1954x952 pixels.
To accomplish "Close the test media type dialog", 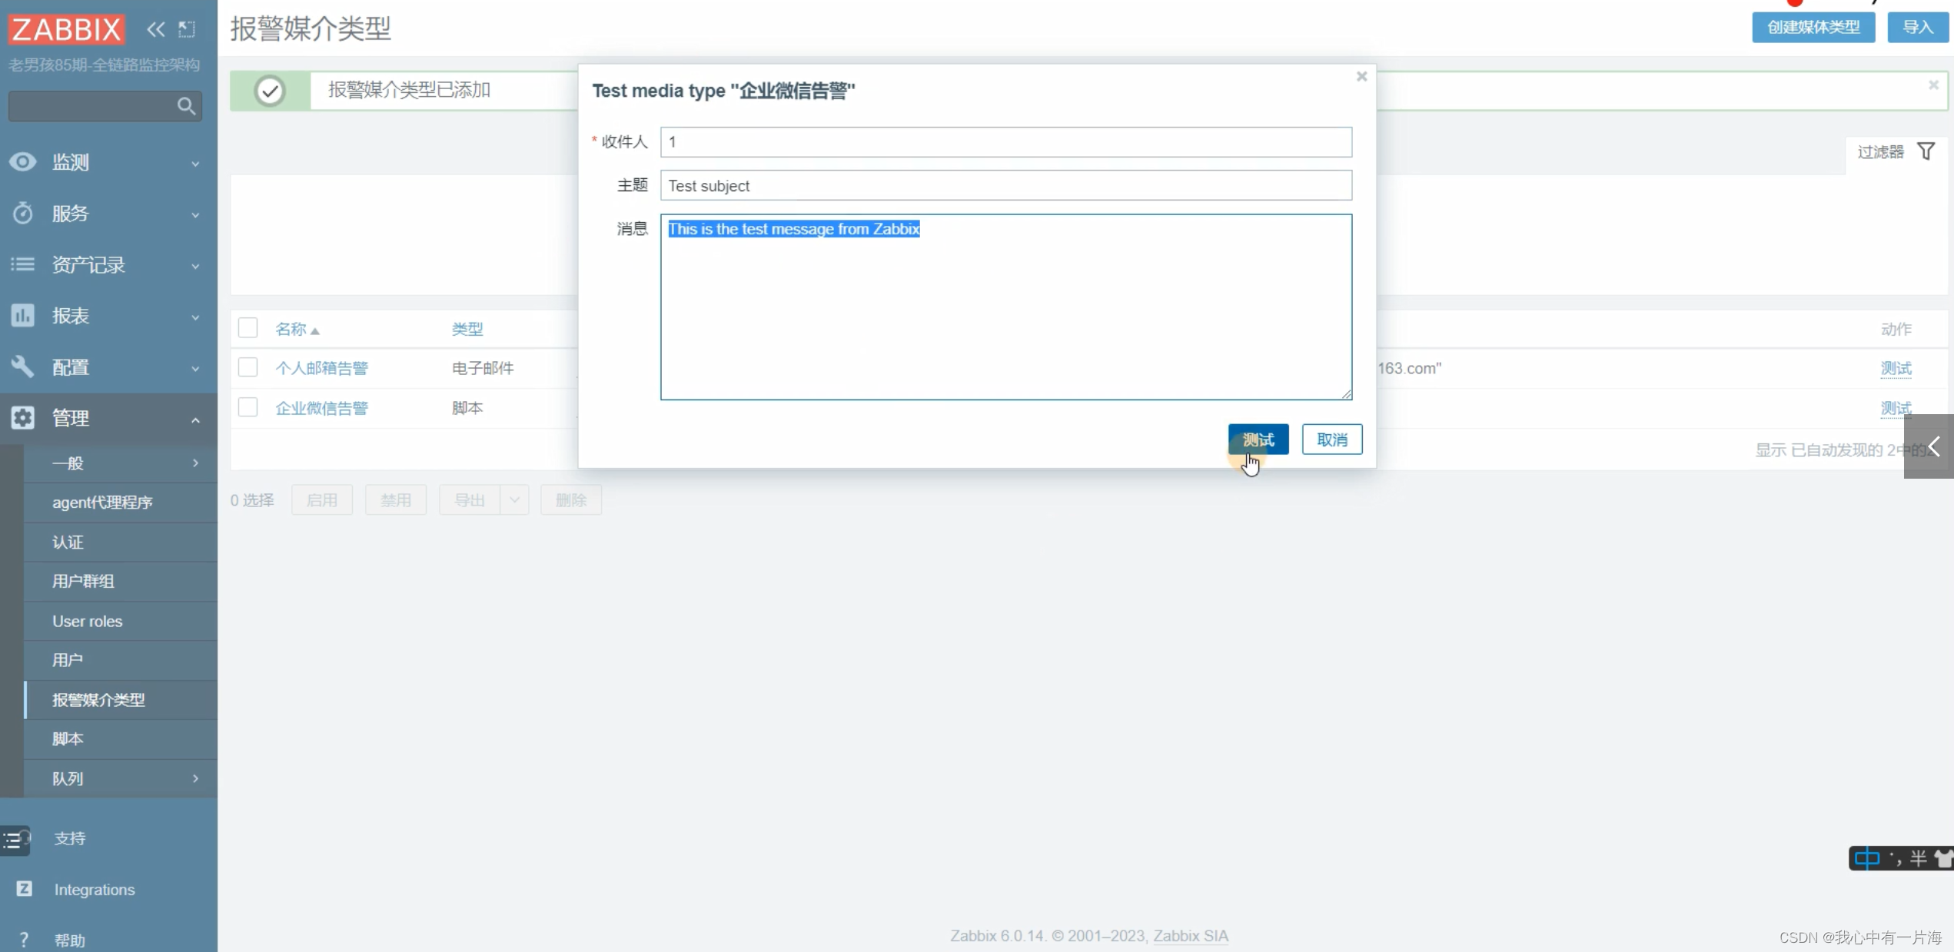I will tap(1361, 76).
